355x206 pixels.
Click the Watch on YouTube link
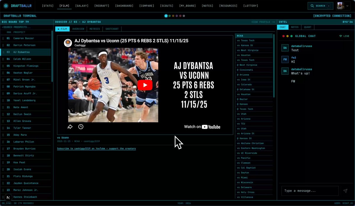coord(202,127)
